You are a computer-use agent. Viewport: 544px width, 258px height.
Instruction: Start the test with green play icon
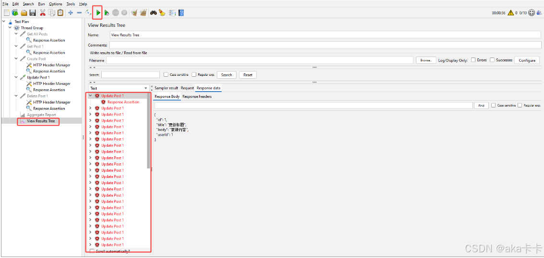[98, 13]
